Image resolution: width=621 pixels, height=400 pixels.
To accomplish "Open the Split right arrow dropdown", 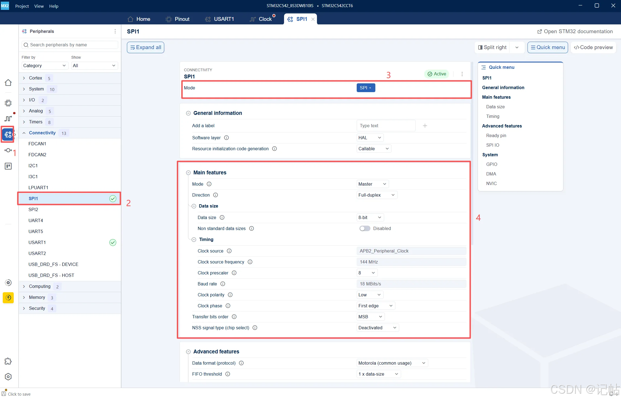I will [517, 47].
